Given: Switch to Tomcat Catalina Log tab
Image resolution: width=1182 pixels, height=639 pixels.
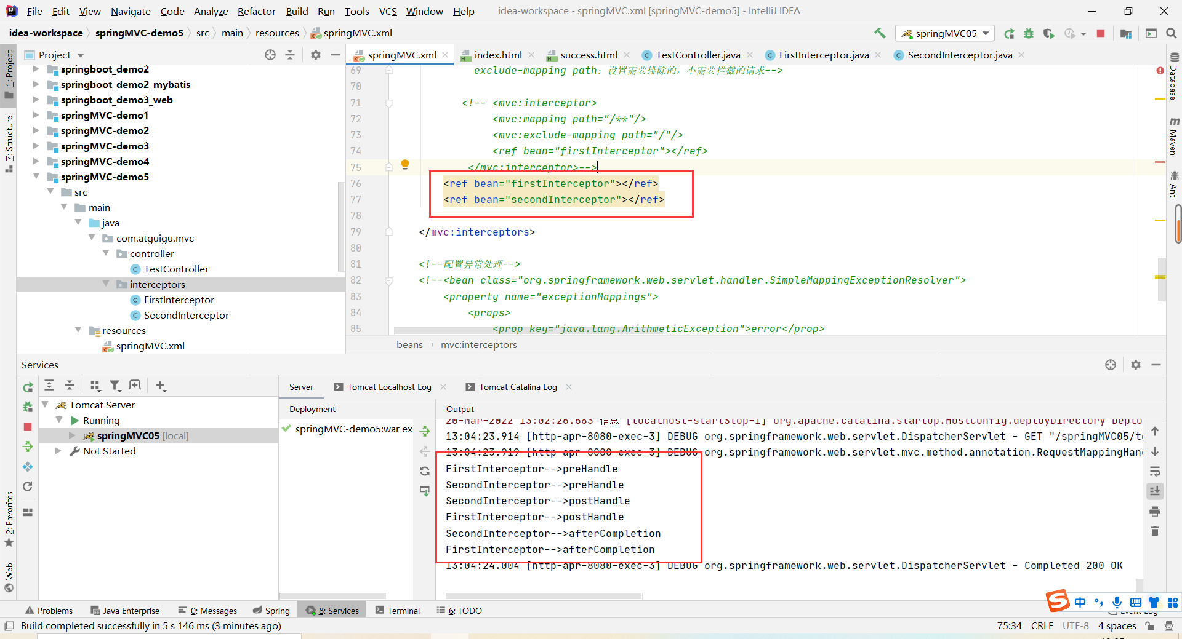Looking at the screenshot, I should (518, 387).
